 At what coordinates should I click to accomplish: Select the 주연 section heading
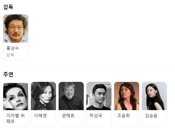pos(8,74)
